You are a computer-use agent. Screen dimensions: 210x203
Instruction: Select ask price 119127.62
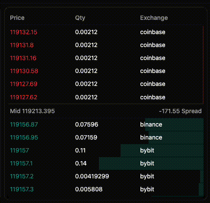(x=24, y=97)
